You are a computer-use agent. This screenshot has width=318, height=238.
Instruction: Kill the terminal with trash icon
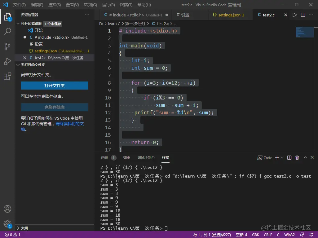(297, 158)
